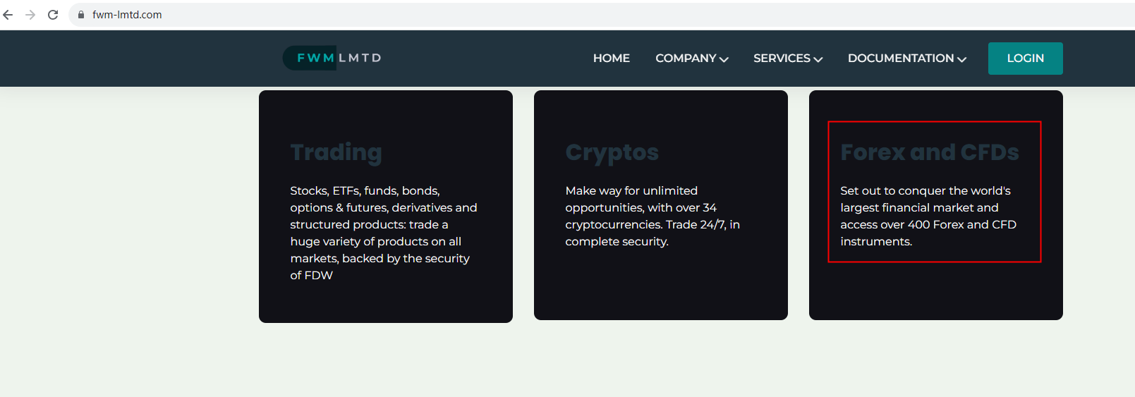1135x397 pixels.
Task: Click the FWM LMTD logo
Action: pyautogui.click(x=332, y=58)
